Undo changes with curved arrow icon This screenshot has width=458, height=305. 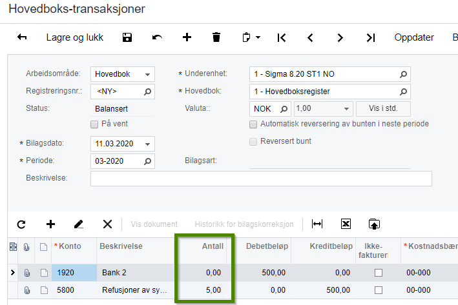(x=157, y=37)
